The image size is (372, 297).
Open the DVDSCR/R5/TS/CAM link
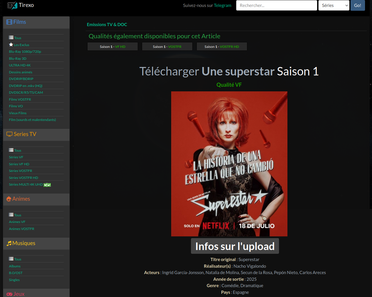pos(26,93)
